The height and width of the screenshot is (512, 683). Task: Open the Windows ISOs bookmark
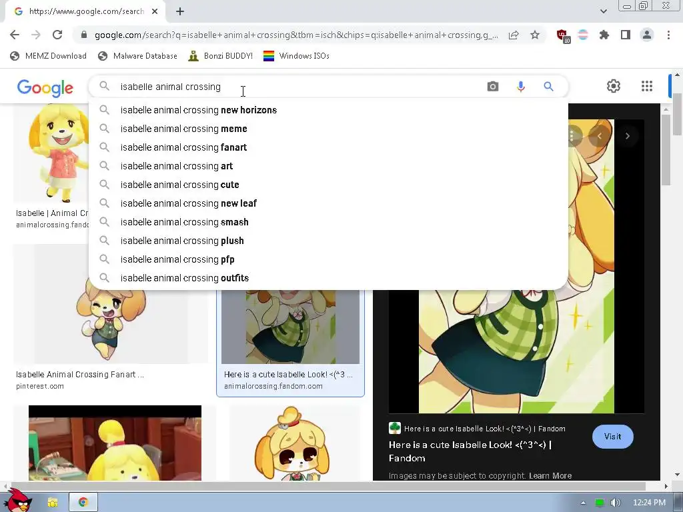(296, 56)
